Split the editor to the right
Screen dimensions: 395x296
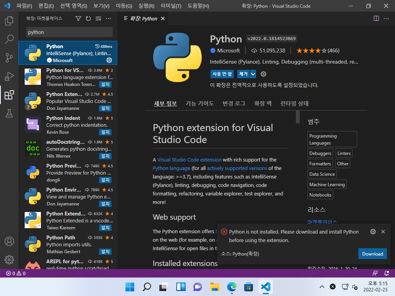pyautogui.click(x=376, y=18)
